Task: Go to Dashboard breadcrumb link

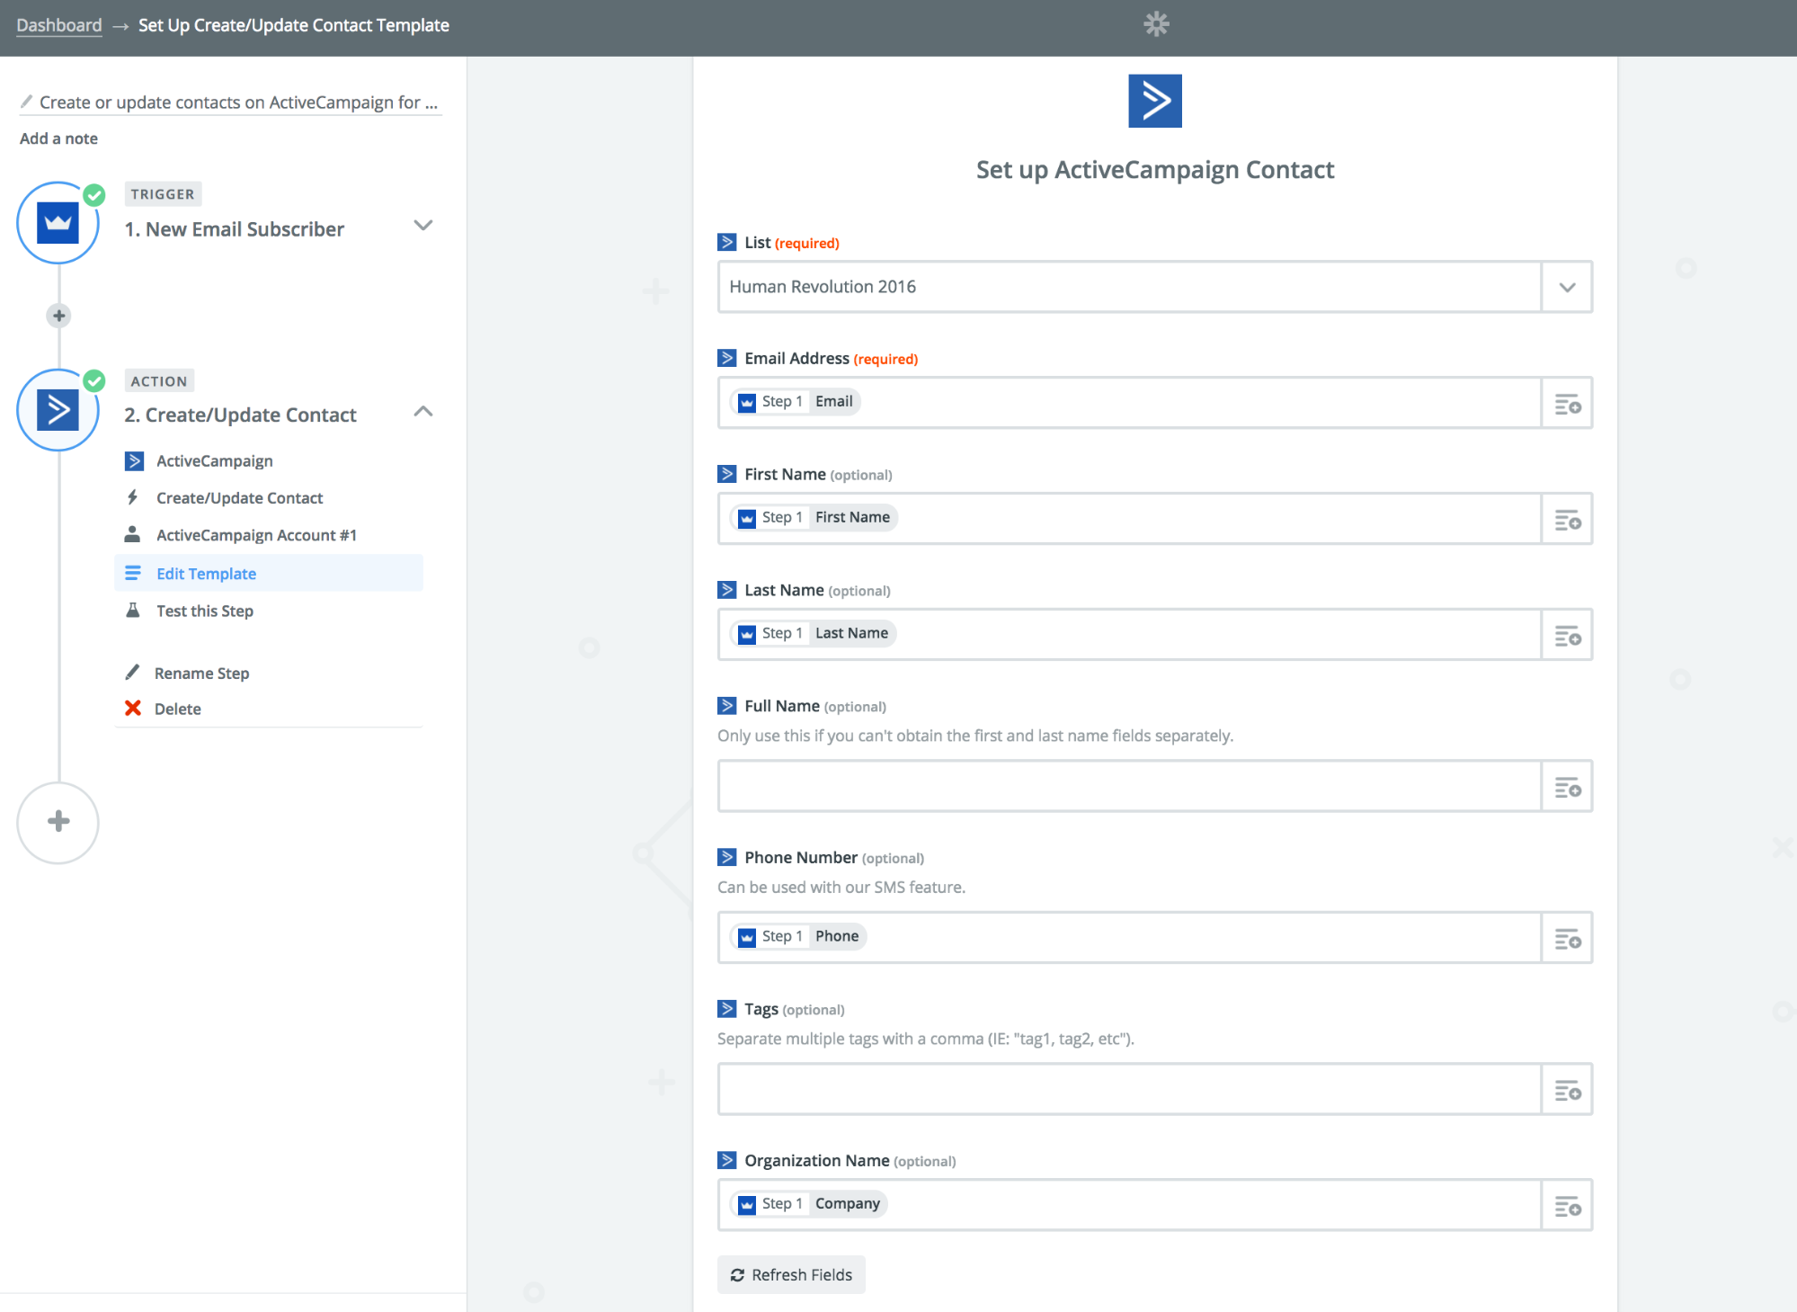Action: [x=59, y=25]
